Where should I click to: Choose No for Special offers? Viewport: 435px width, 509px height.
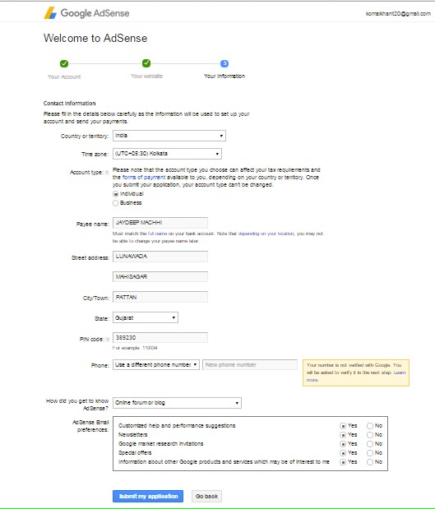(x=370, y=453)
